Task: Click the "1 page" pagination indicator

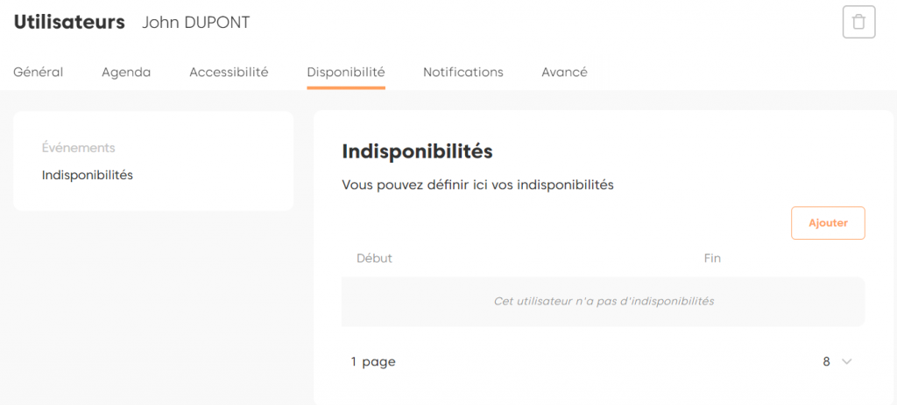Action: (374, 361)
